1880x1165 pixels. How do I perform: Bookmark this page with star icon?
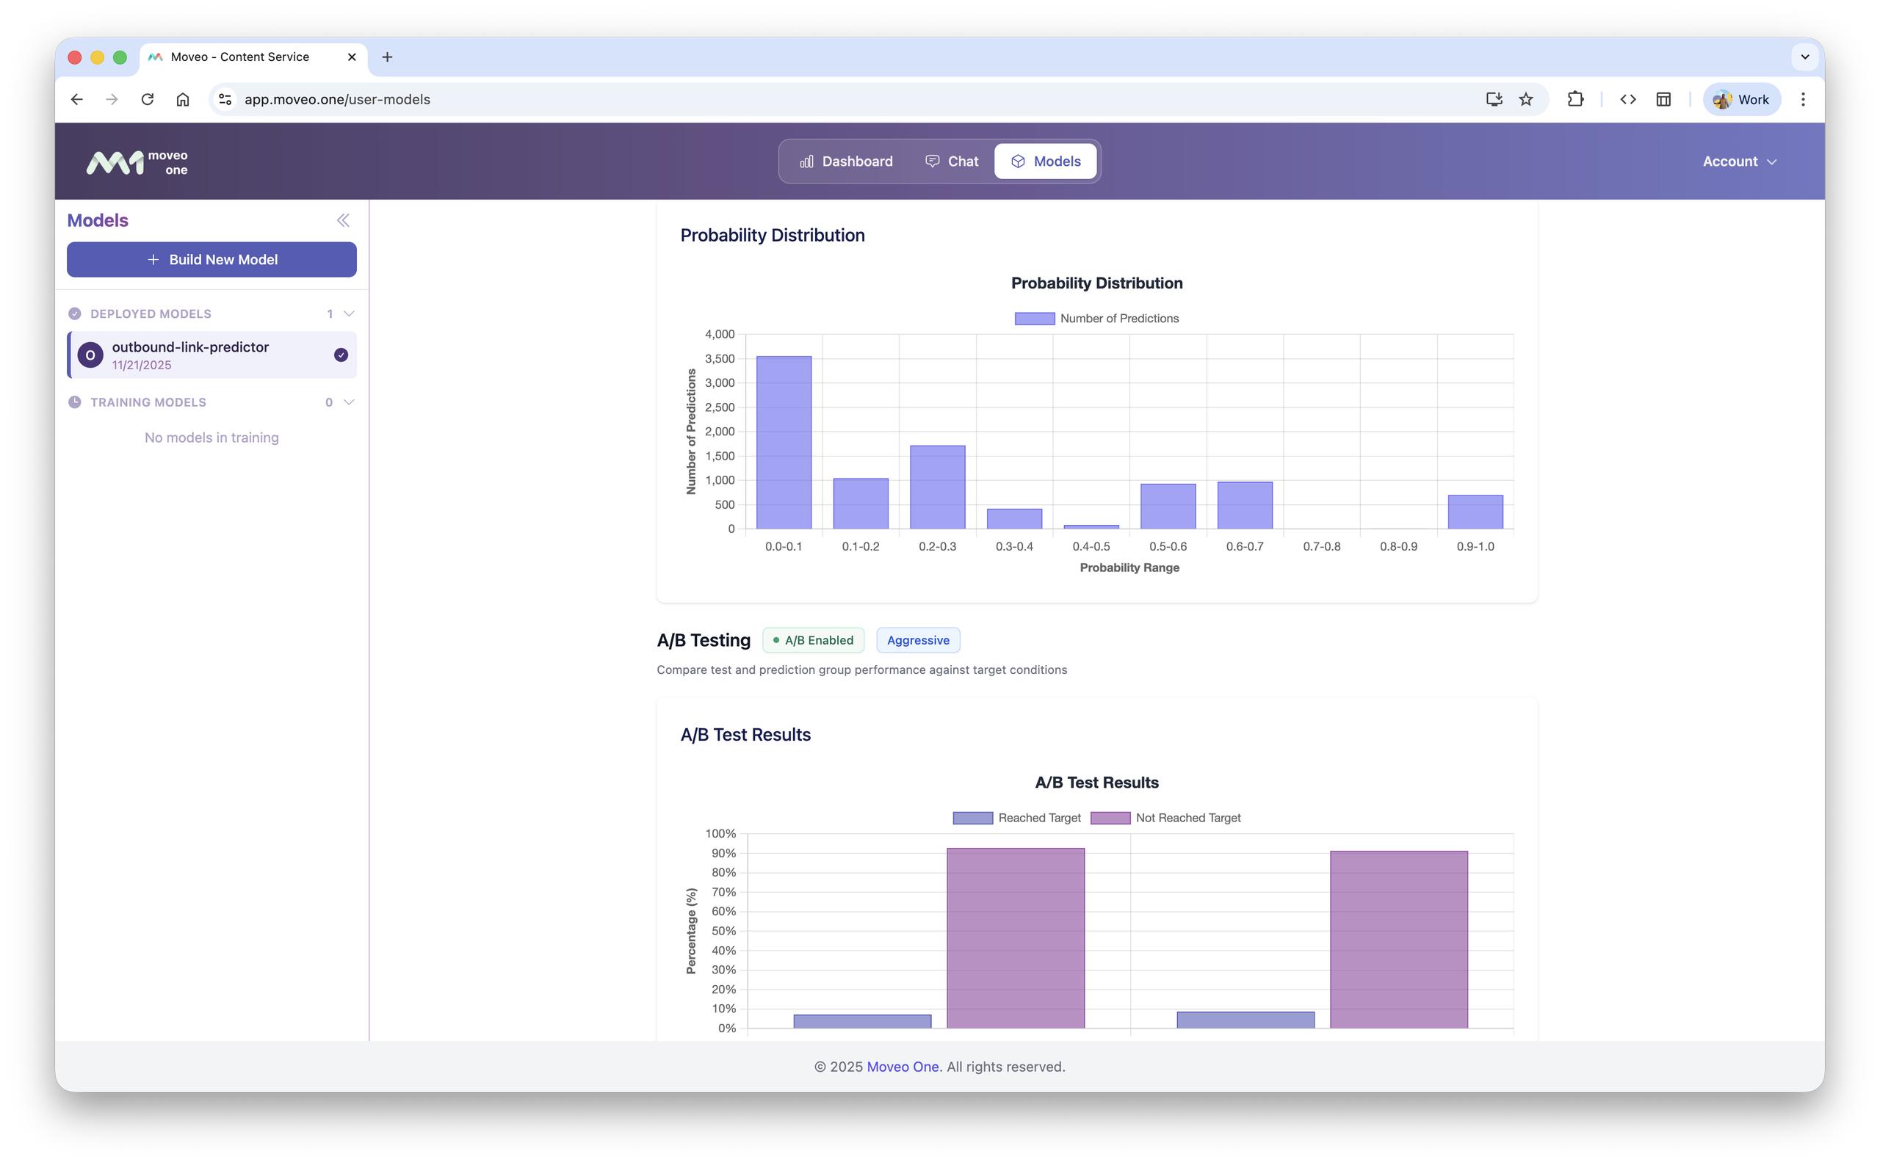point(1525,99)
